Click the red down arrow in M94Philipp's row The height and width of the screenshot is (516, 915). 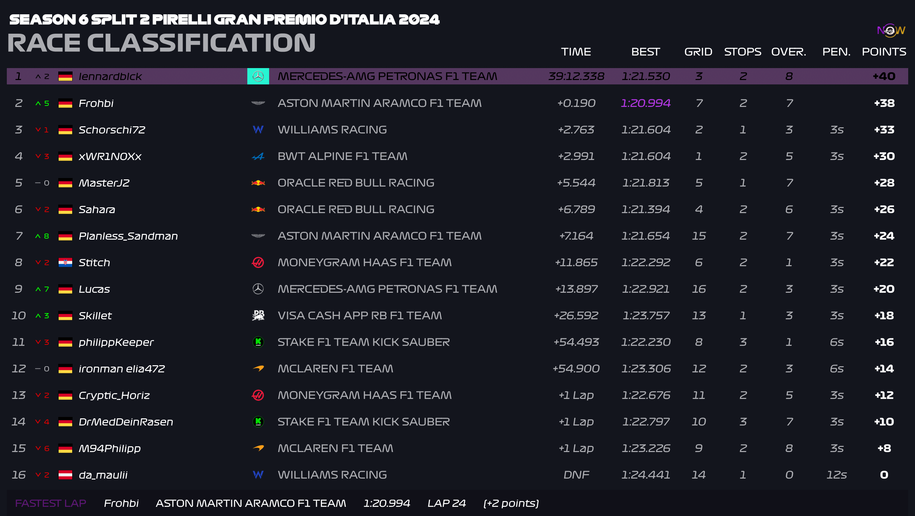(38, 448)
